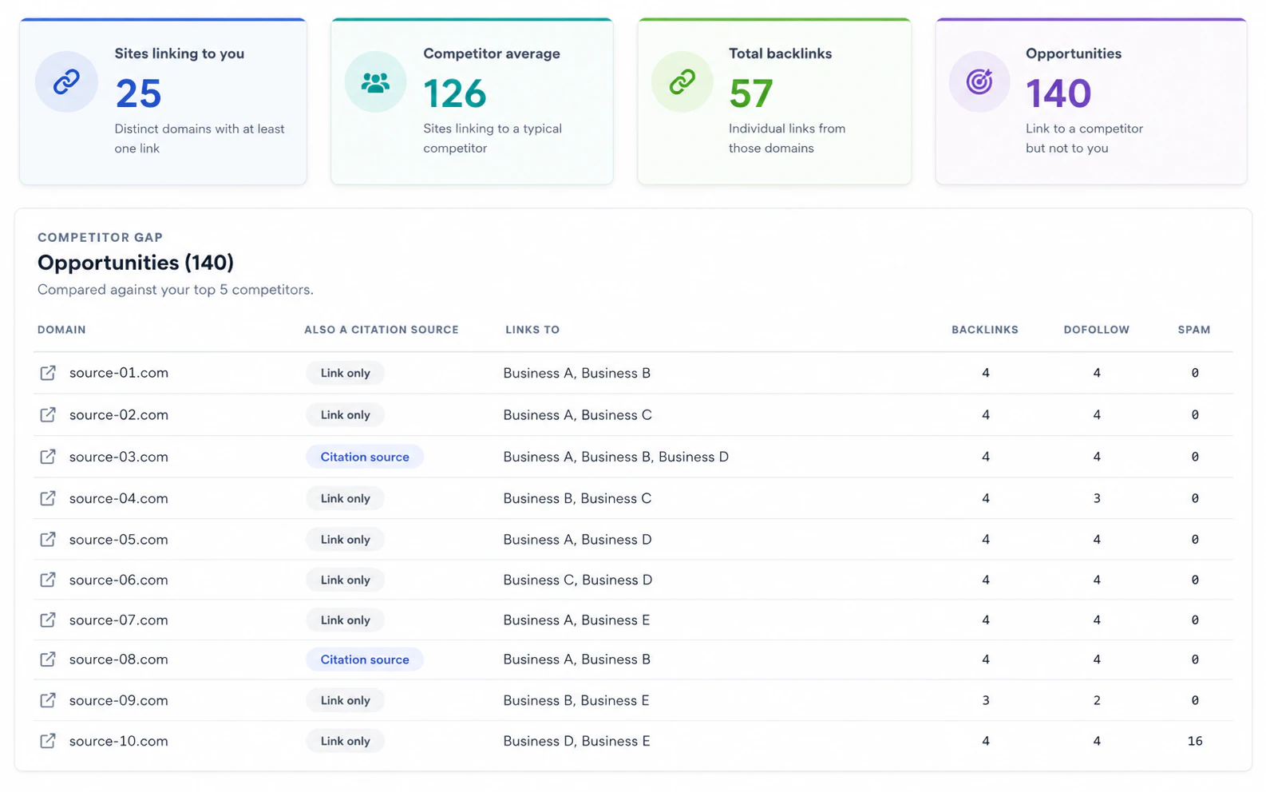The image size is (1266, 792).
Task: Visit the source-01.com domain link
Action: 119,373
